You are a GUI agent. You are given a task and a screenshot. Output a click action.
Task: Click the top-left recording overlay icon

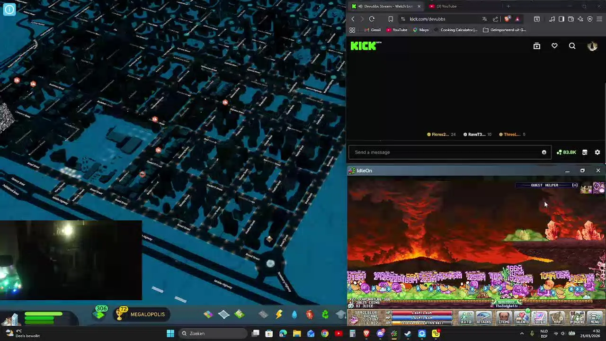[x=9, y=9]
